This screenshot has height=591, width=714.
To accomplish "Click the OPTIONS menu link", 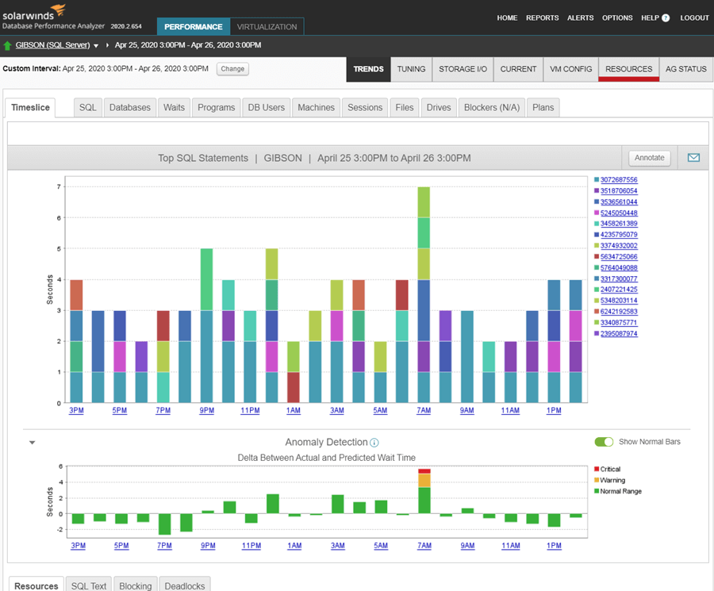I will [x=617, y=17].
